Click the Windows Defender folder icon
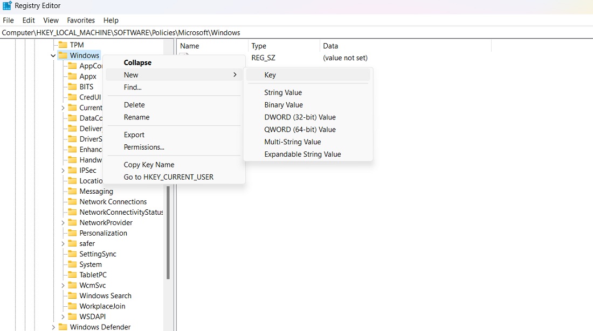 (x=63, y=327)
